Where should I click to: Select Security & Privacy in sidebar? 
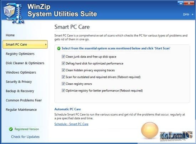(19, 82)
